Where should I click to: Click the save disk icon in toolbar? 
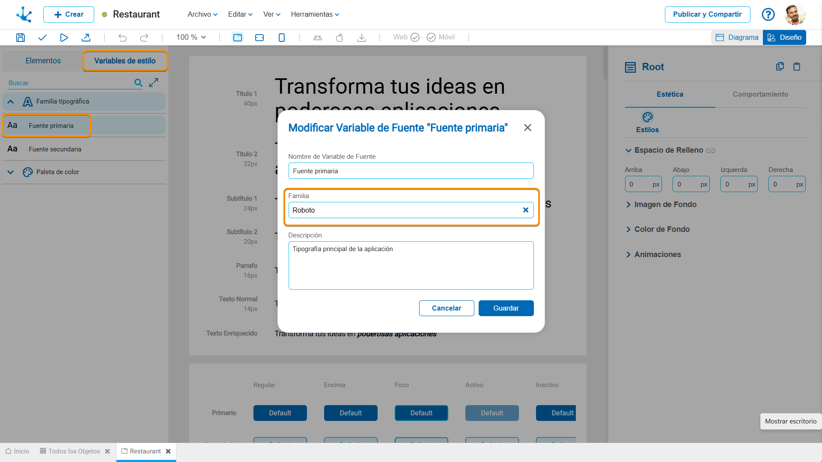[20, 38]
